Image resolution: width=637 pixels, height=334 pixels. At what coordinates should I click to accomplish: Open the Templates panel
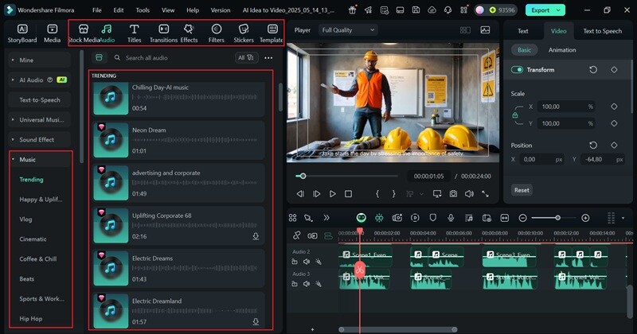tap(272, 33)
